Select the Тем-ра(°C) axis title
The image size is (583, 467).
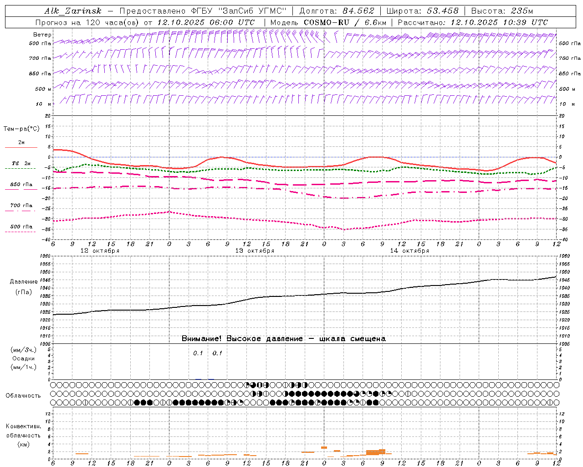[x=21, y=129]
